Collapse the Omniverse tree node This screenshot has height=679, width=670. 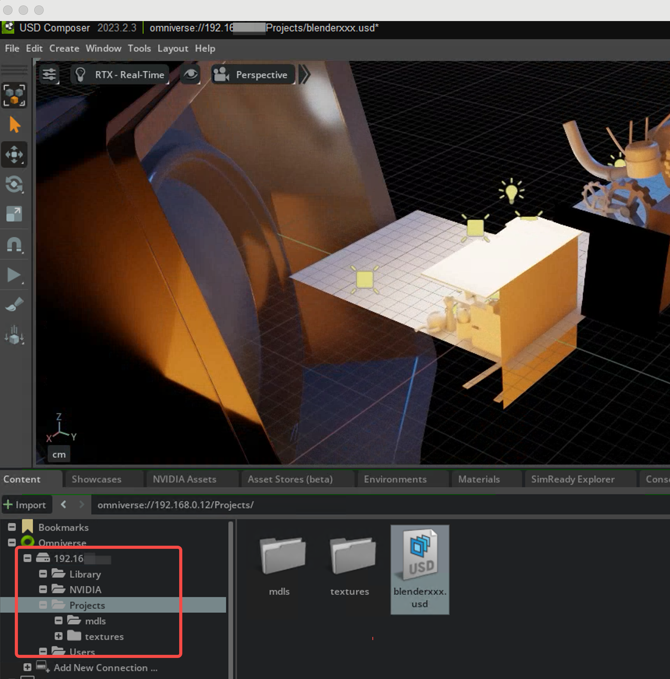(12, 543)
